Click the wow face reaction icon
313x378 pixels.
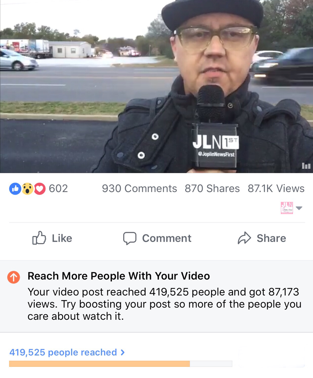(28, 188)
